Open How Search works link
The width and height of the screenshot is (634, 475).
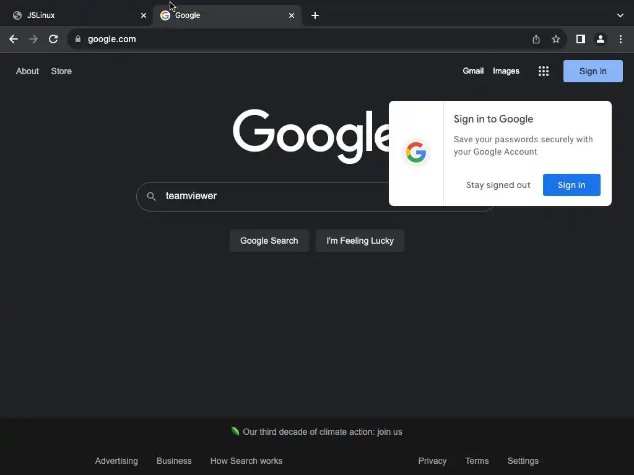point(246,461)
